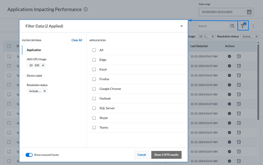Viewport: 263px width, 165px height.
Task: Click the filter funnel icon
Action: [243, 26]
